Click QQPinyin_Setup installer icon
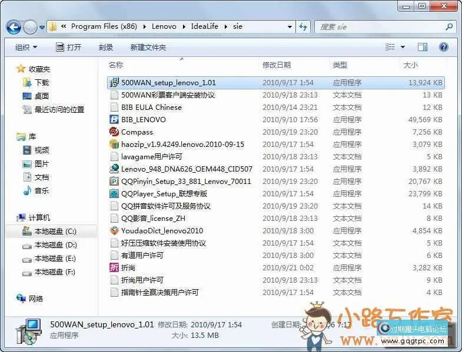462x352 pixels. click(114, 182)
